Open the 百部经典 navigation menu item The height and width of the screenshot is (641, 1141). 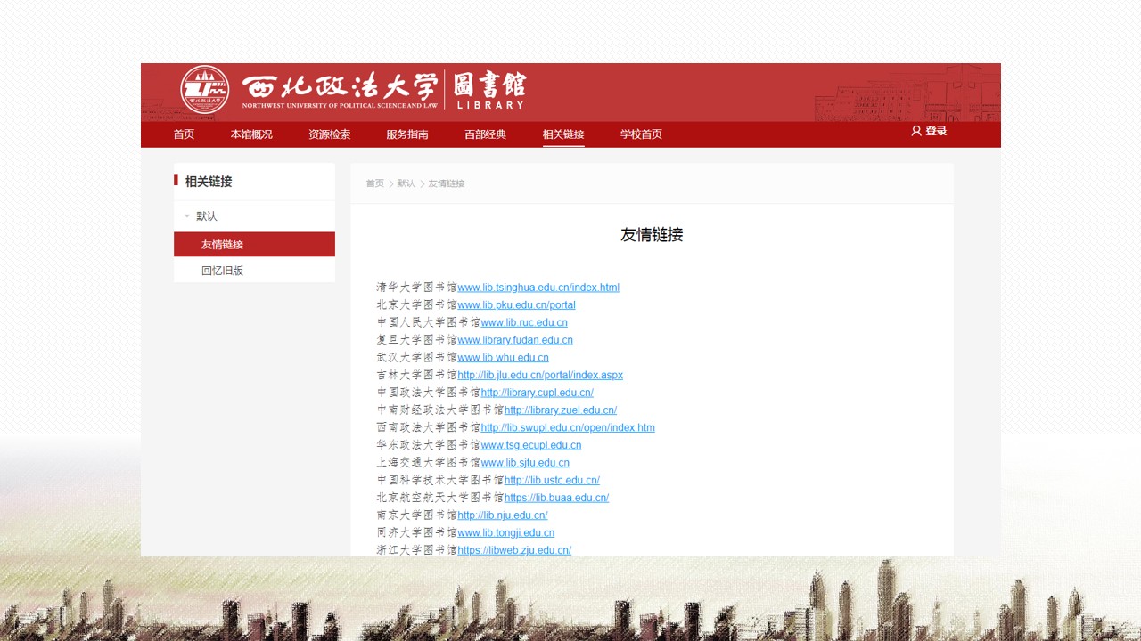[x=485, y=134]
